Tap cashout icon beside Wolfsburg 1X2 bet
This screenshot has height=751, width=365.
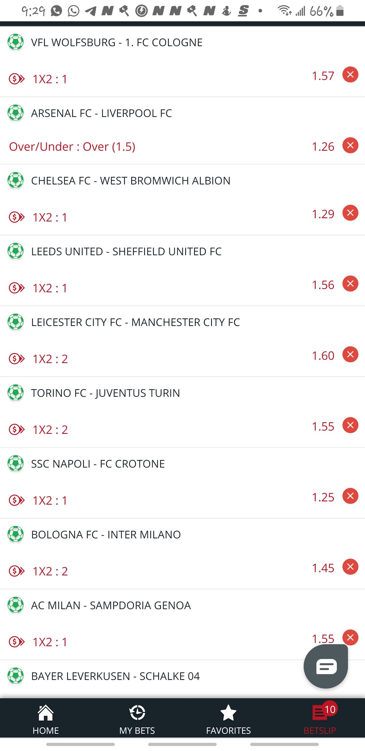point(17,79)
